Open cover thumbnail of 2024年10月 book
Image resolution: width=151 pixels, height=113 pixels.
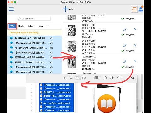(x=72, y=63)
